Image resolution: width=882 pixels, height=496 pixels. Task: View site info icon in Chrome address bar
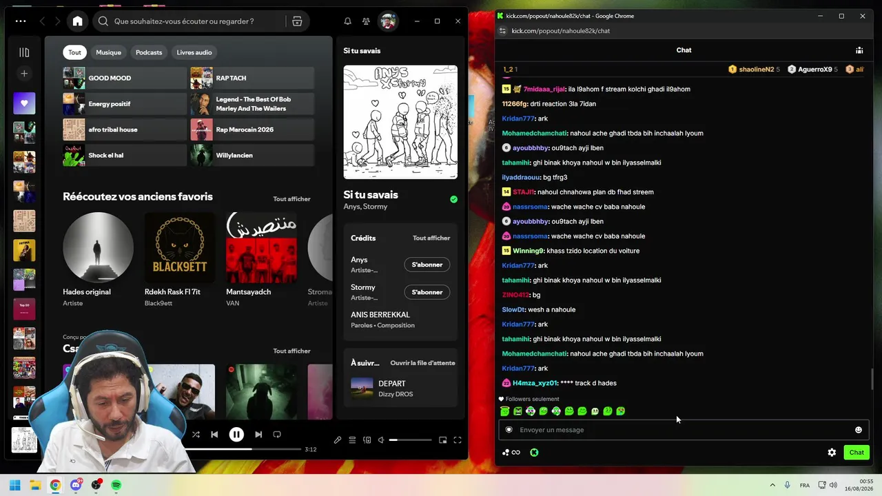click(x=502, y=31)
